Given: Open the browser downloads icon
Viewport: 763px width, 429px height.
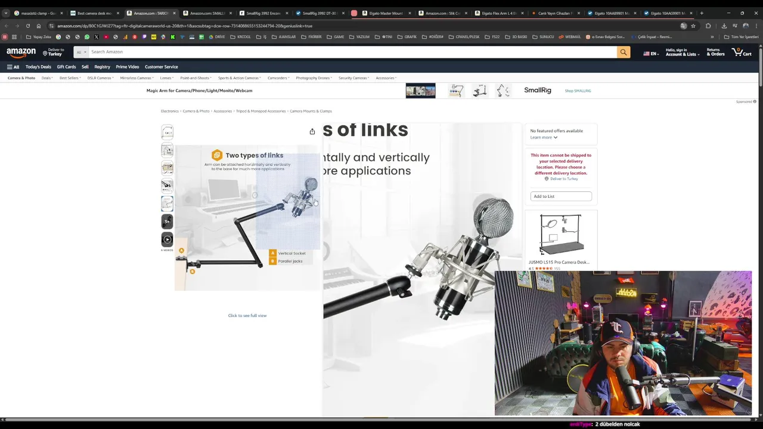Looking at the screenshot, I should point(724,26).
